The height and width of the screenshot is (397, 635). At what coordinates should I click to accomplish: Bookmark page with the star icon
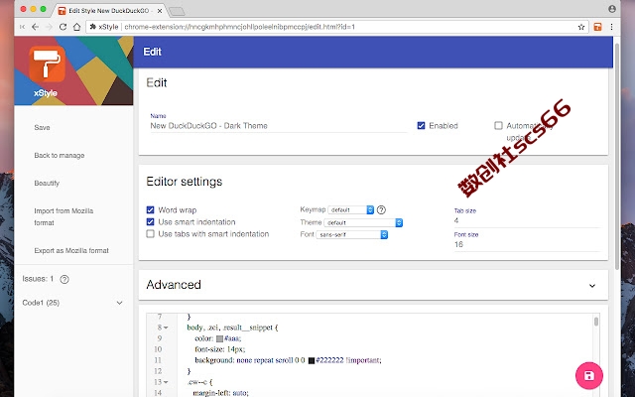[581, 27]
